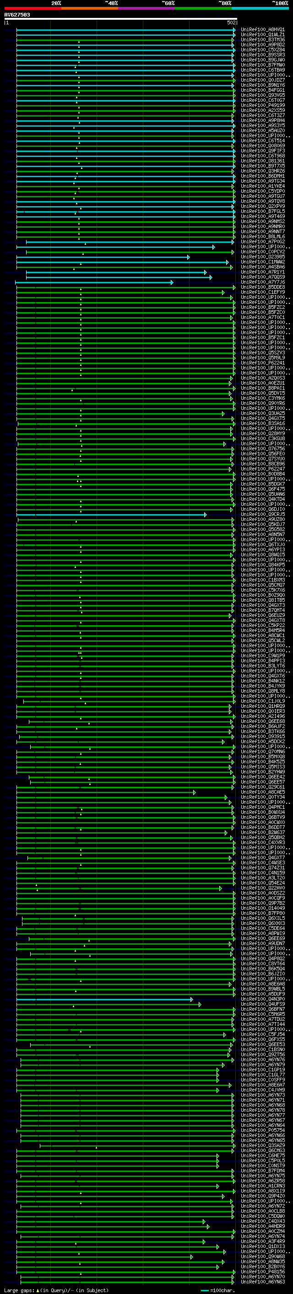The width and height of the screenshot is (293, 1294).
Task: Click the UniRef100_Q3HRZ6 label
Action: click(x=263, y=171)
